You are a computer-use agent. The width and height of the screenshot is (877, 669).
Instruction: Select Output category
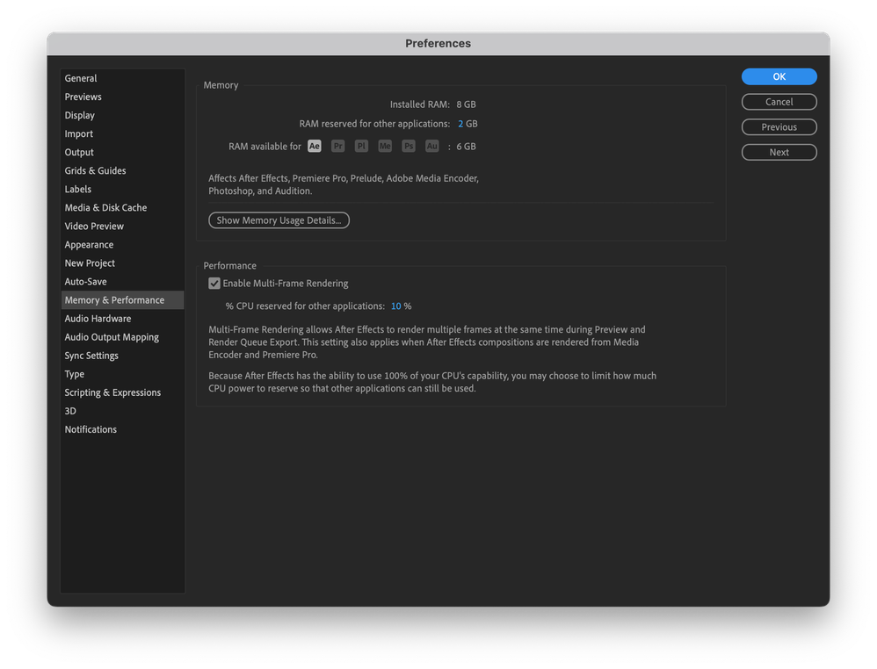(122, 152)
